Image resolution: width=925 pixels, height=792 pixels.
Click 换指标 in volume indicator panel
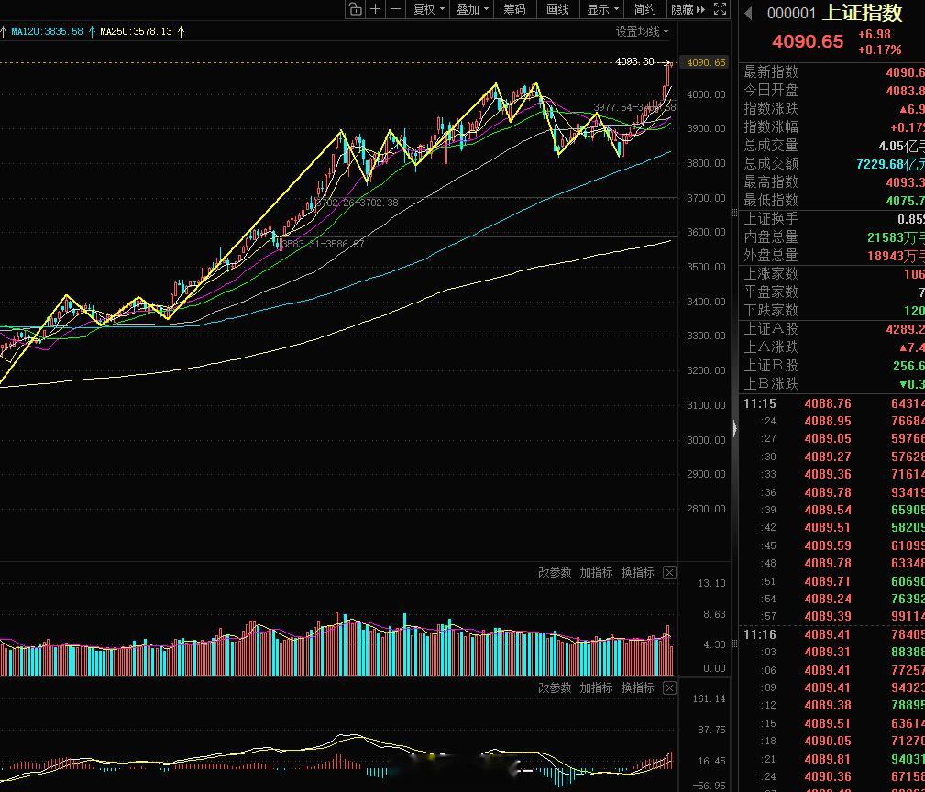(x=637, y=572)
